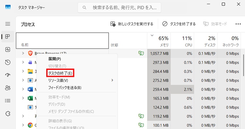The height and width of the screenshot is (129, 245).
Task: Open the hamburger navigation menu
Action: point(8,24)
